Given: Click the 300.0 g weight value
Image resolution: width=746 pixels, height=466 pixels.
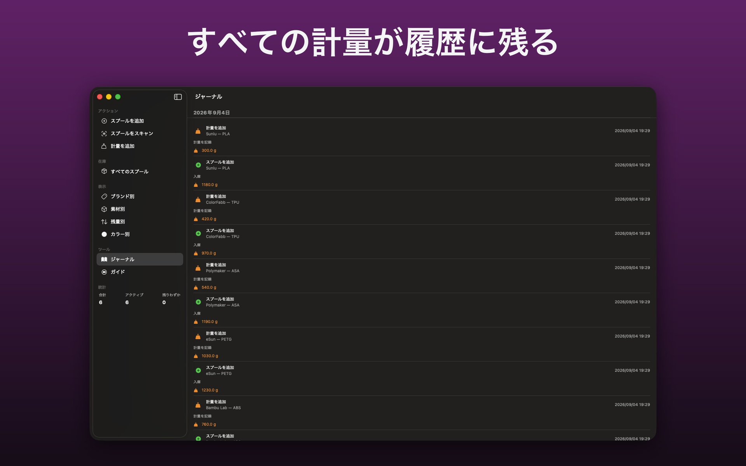Looking at the screenshot, I should click(x=209, y=151).
